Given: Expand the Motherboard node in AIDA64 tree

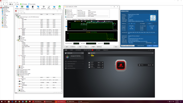Looking at the screenshot, I should point(1,10).
